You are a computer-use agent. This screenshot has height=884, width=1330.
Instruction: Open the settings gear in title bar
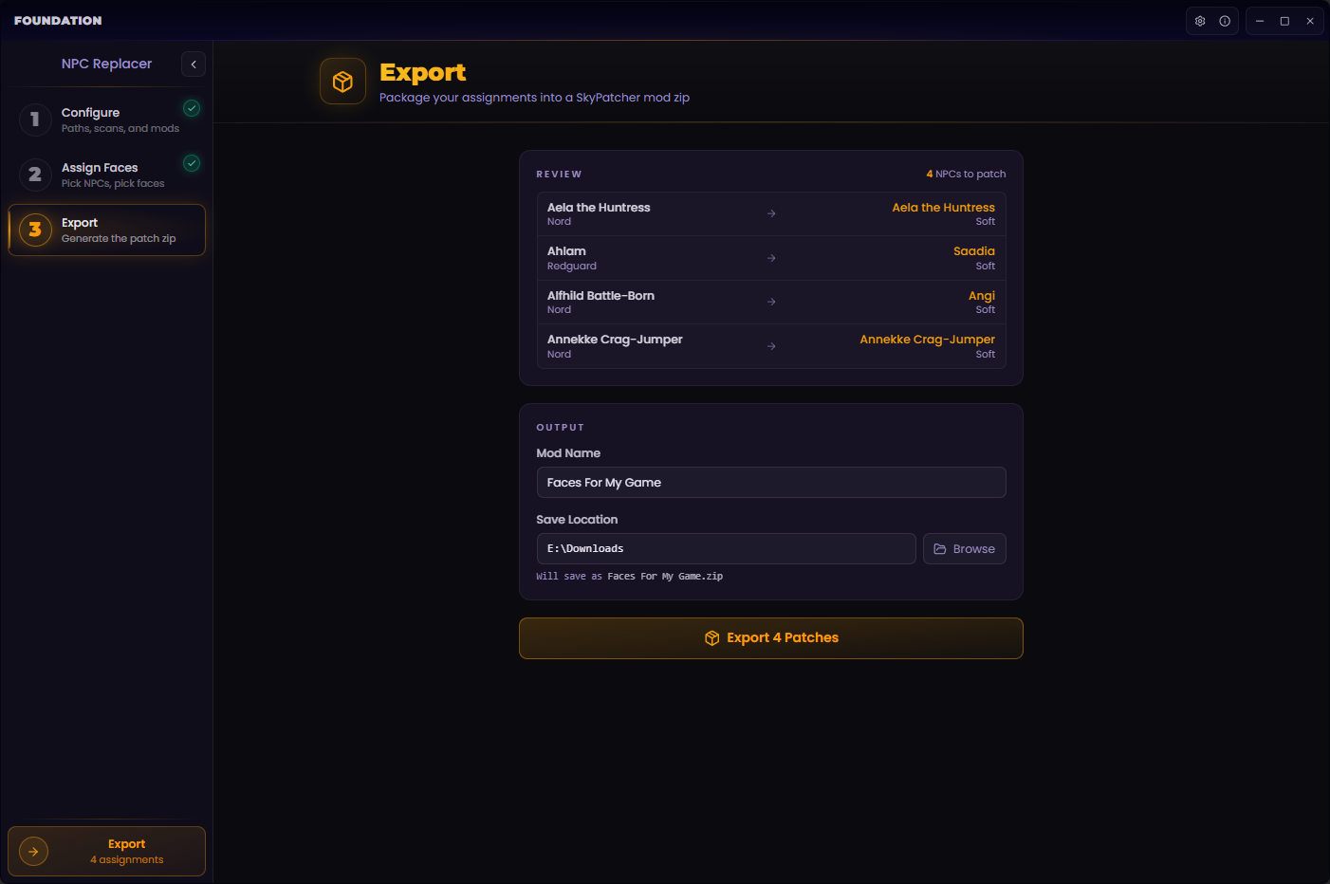click(1200, 21)
